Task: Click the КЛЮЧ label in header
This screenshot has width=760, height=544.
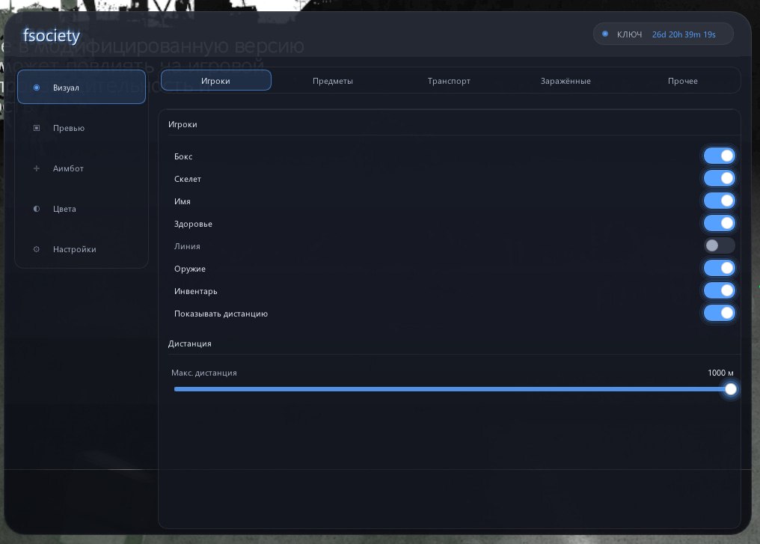Action: click(x=629, y=34)
